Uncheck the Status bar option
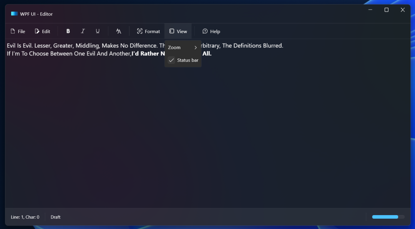The image size is (415, 229). 183,60
